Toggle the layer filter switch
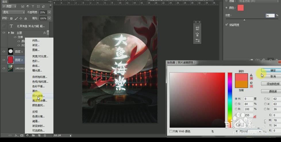The image size is (281, 142). click(x=51, y=6)
